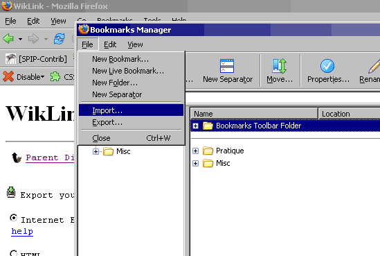This screenshot has width=380, height=256.
Task: Click the Location column header
Action: coord(350,114)
